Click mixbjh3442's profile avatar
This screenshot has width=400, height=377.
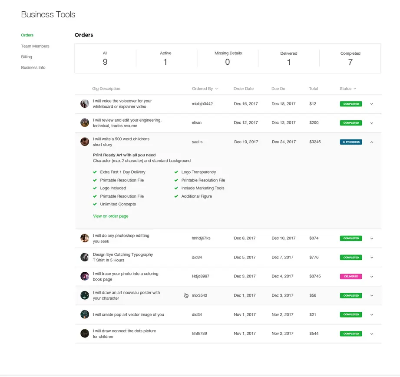click(x=84, y=103)
